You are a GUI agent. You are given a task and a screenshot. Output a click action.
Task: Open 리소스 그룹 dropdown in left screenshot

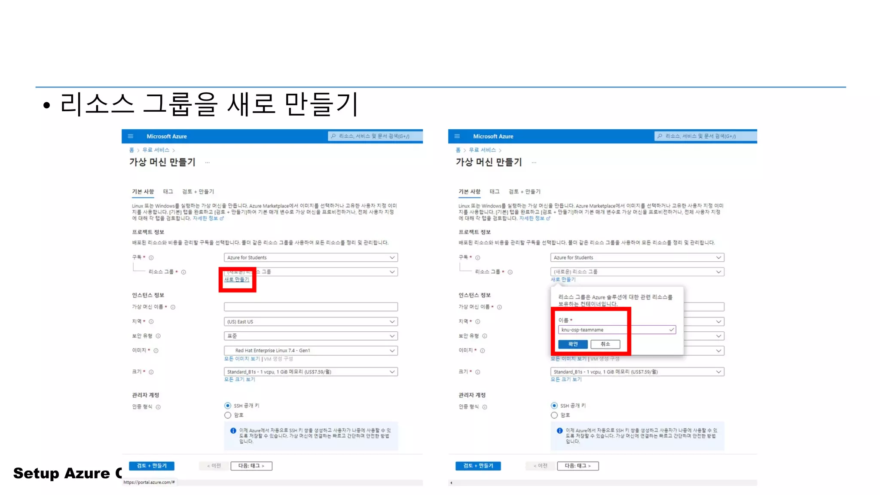311,272
